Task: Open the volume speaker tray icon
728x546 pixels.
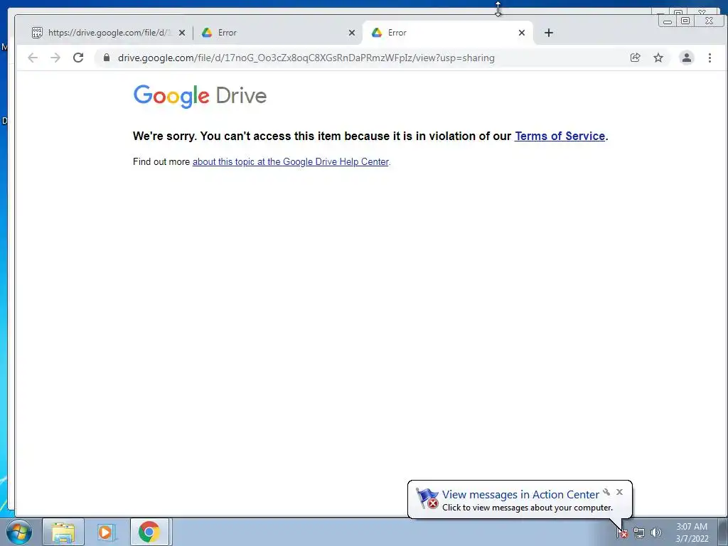Action: tap(655, 532)
